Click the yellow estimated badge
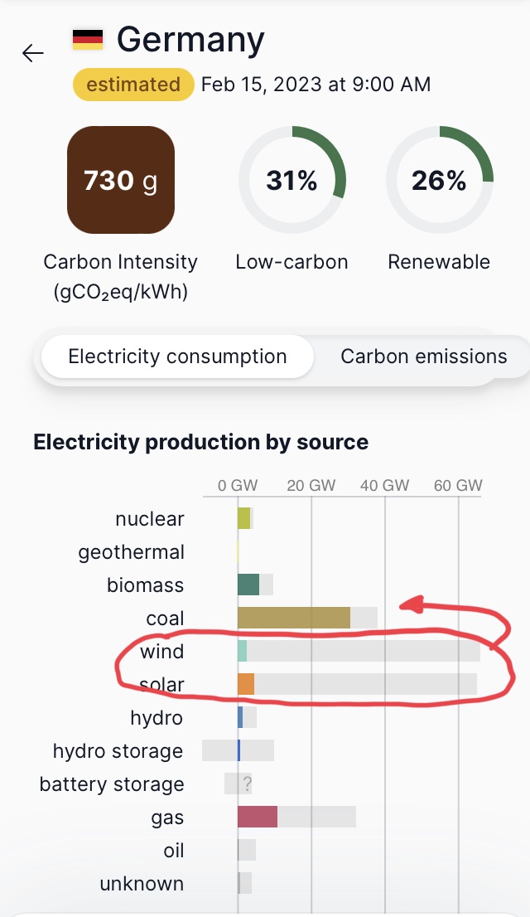Viewport: 530px width, 917px height. [133, 85]
